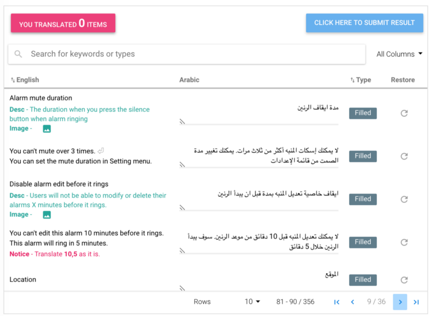
Task: Click restore icon for Alarm mute duration row
Action: pyautogui.click(x=404, y=113)
